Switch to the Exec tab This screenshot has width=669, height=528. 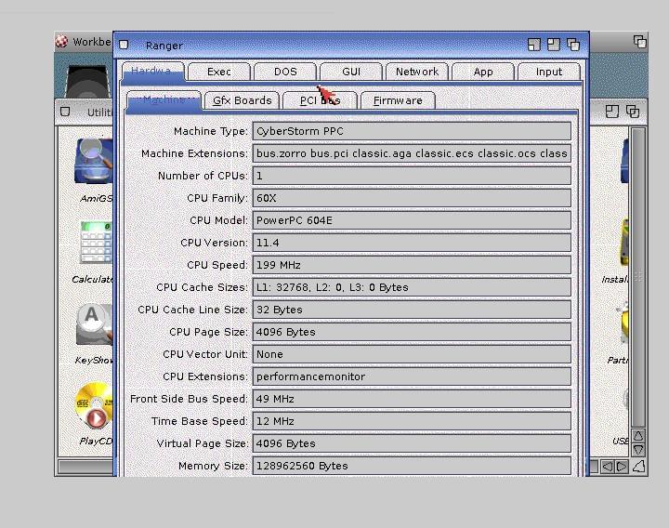click(x=219, y=72)
